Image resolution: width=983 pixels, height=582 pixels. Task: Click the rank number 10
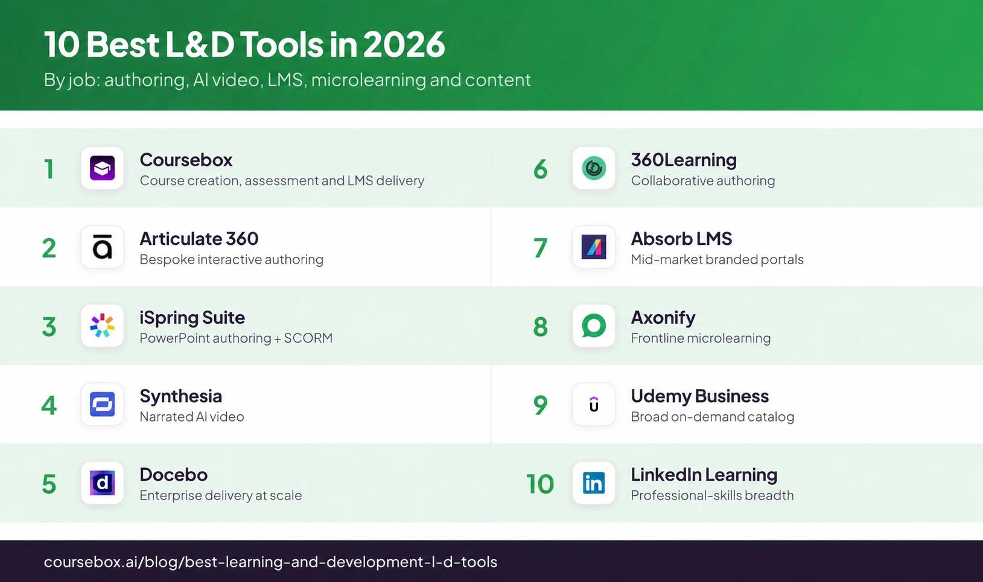coord(540,484)
